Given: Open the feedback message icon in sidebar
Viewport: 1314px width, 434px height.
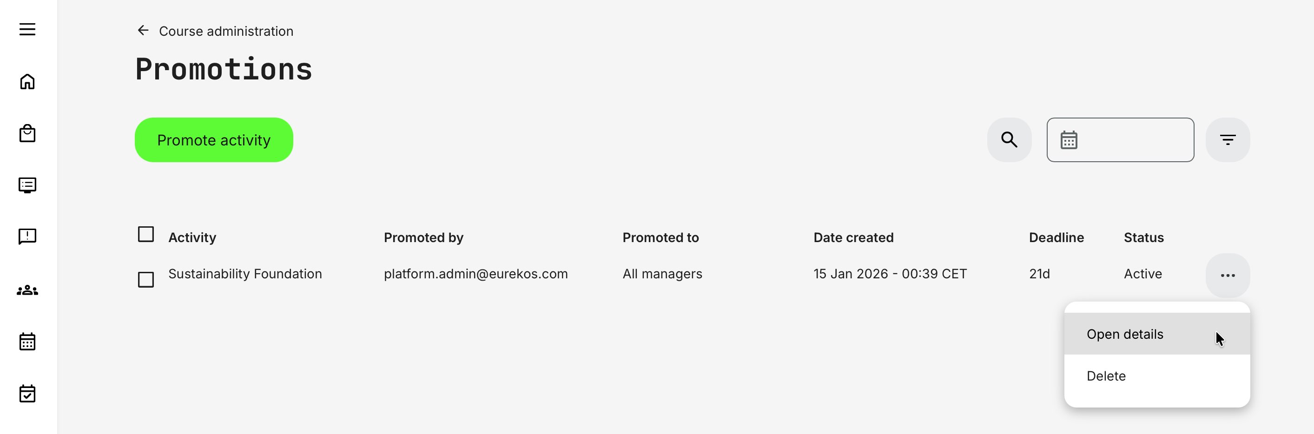Looking at the screenshot, I should click(27, 237).
